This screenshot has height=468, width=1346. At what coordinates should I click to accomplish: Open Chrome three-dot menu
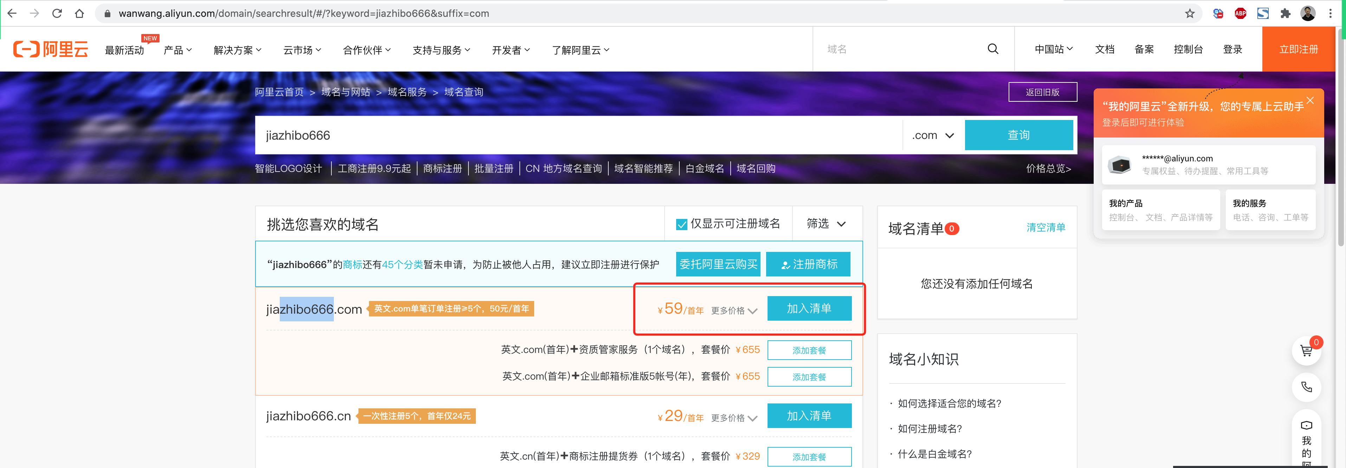pyautogui.click(x=1330, y=14)
